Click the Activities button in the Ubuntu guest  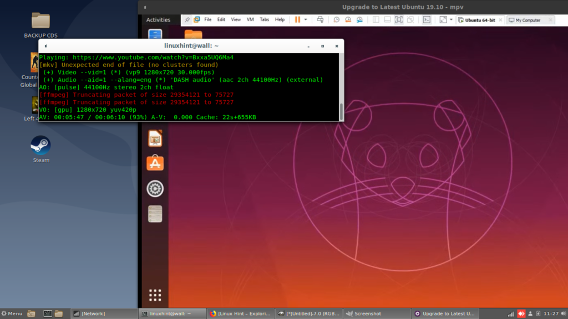click(158, 20)
